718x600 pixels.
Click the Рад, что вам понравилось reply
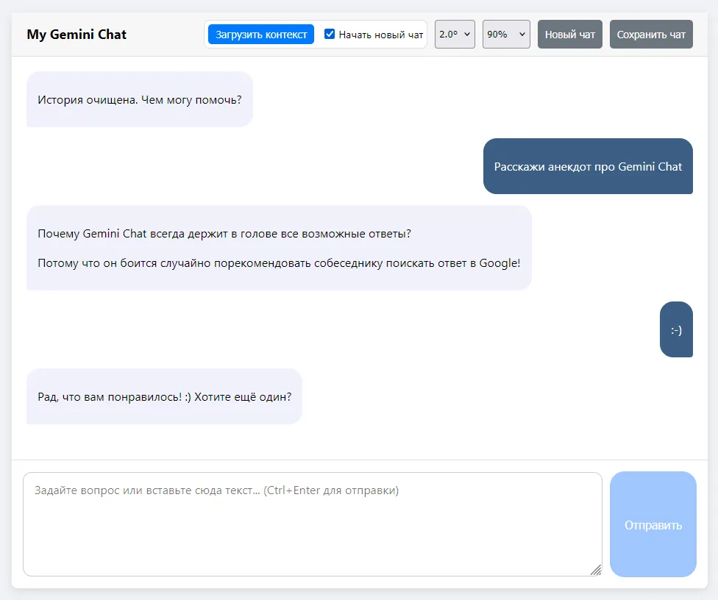coord(164,396)
